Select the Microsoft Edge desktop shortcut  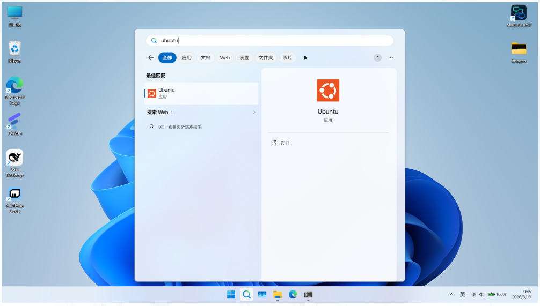point(14,91)
